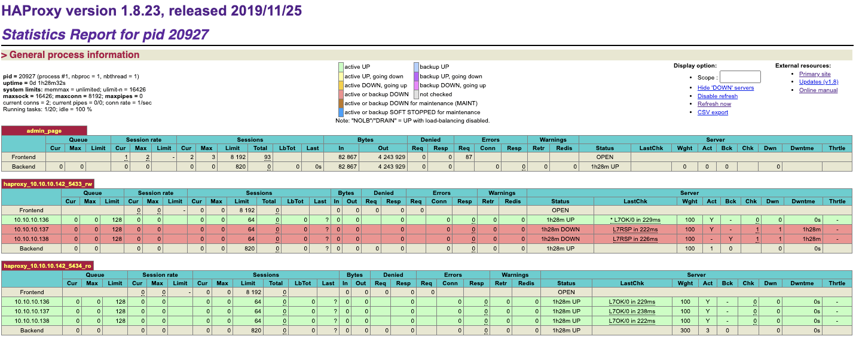Click the haproxy_10.10.10.142_5433_rw proxy label
Viewport: 856px width, 339px height.
pos(48,184)
